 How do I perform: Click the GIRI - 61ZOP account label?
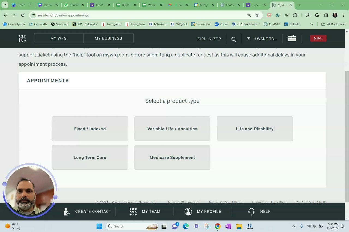coord(209,39)
